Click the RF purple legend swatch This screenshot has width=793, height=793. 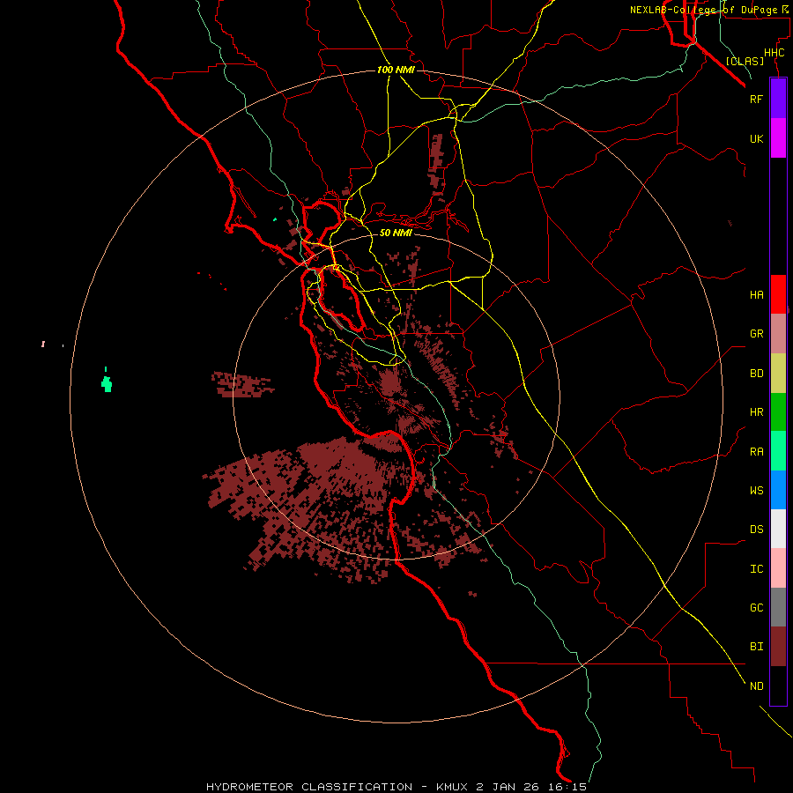(778, 99)
